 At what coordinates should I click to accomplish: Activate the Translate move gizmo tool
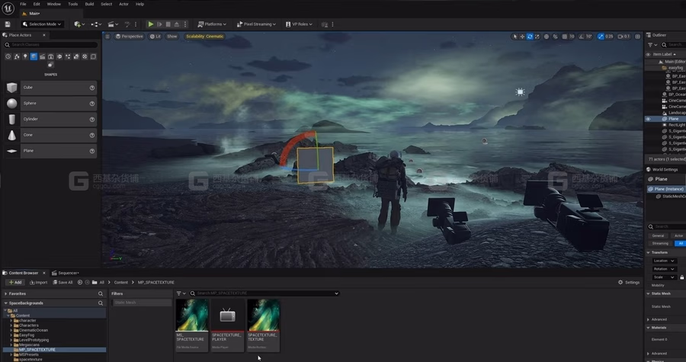(x=522, y=37)
